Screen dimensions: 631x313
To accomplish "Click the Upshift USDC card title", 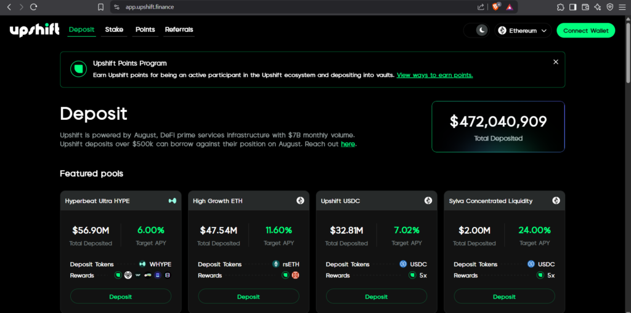I will (340, 201).
